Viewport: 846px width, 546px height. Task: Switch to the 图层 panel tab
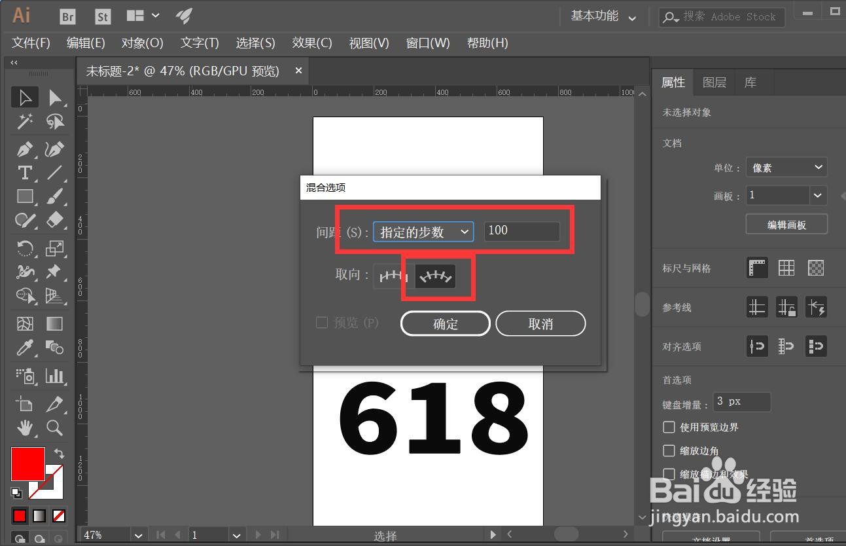[x=714, y=82]
